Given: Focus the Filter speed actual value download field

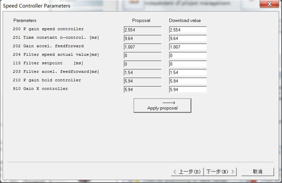Looking at the screenshot, I should (188, 55).
